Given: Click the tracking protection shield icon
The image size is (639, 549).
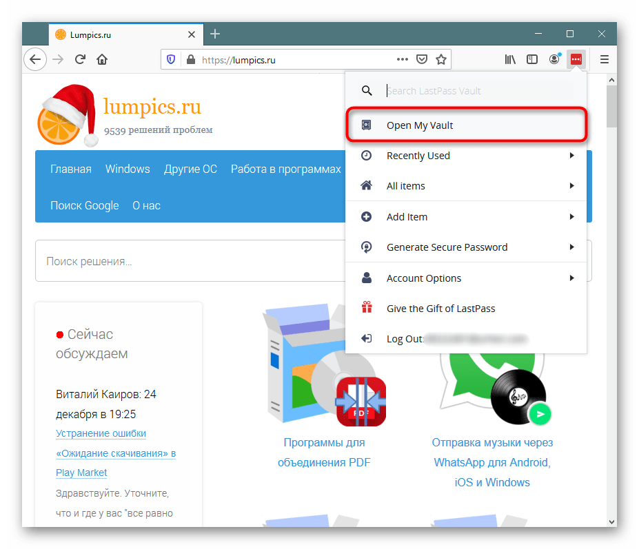Looking at the screenshot, I should coord(171,60).
